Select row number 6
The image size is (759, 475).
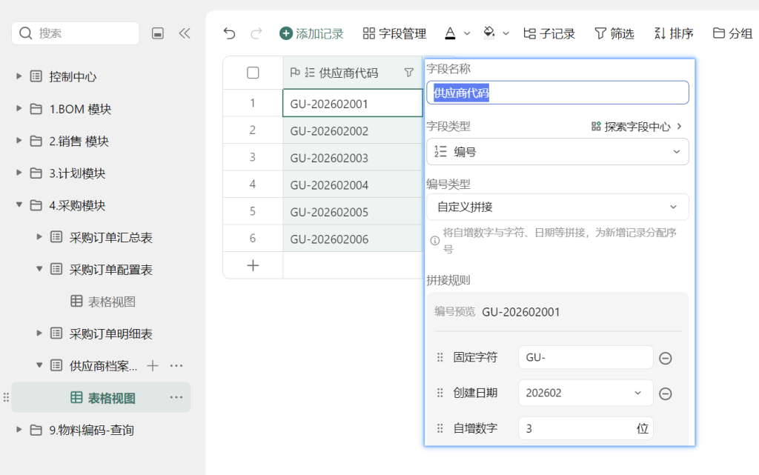pyautogui.click(x=253, y=239)
